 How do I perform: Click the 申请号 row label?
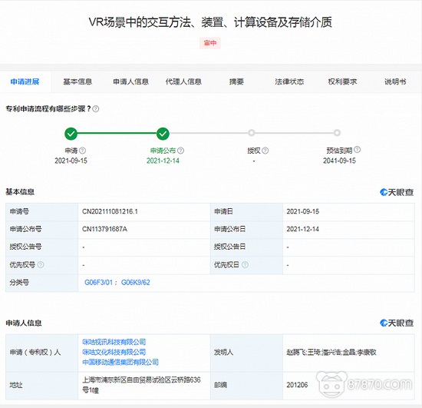[19, 211]
